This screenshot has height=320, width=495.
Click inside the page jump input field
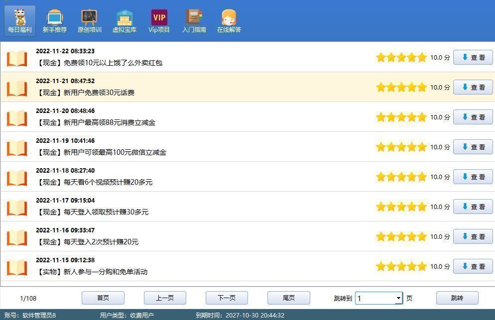[371, 298]
